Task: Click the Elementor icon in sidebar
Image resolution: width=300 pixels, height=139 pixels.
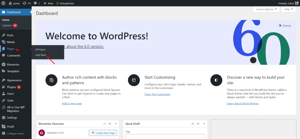Action: 4,65
